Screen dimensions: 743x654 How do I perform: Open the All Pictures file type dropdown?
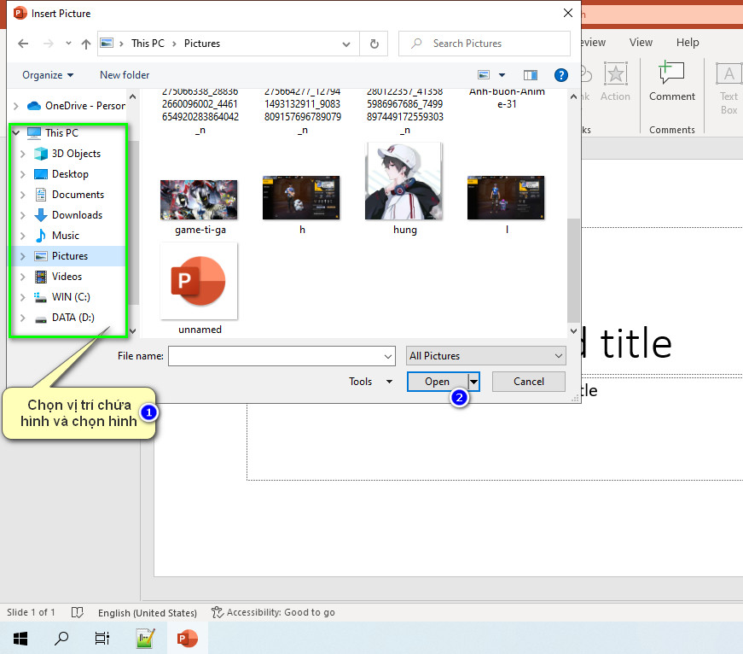point(485,356)
